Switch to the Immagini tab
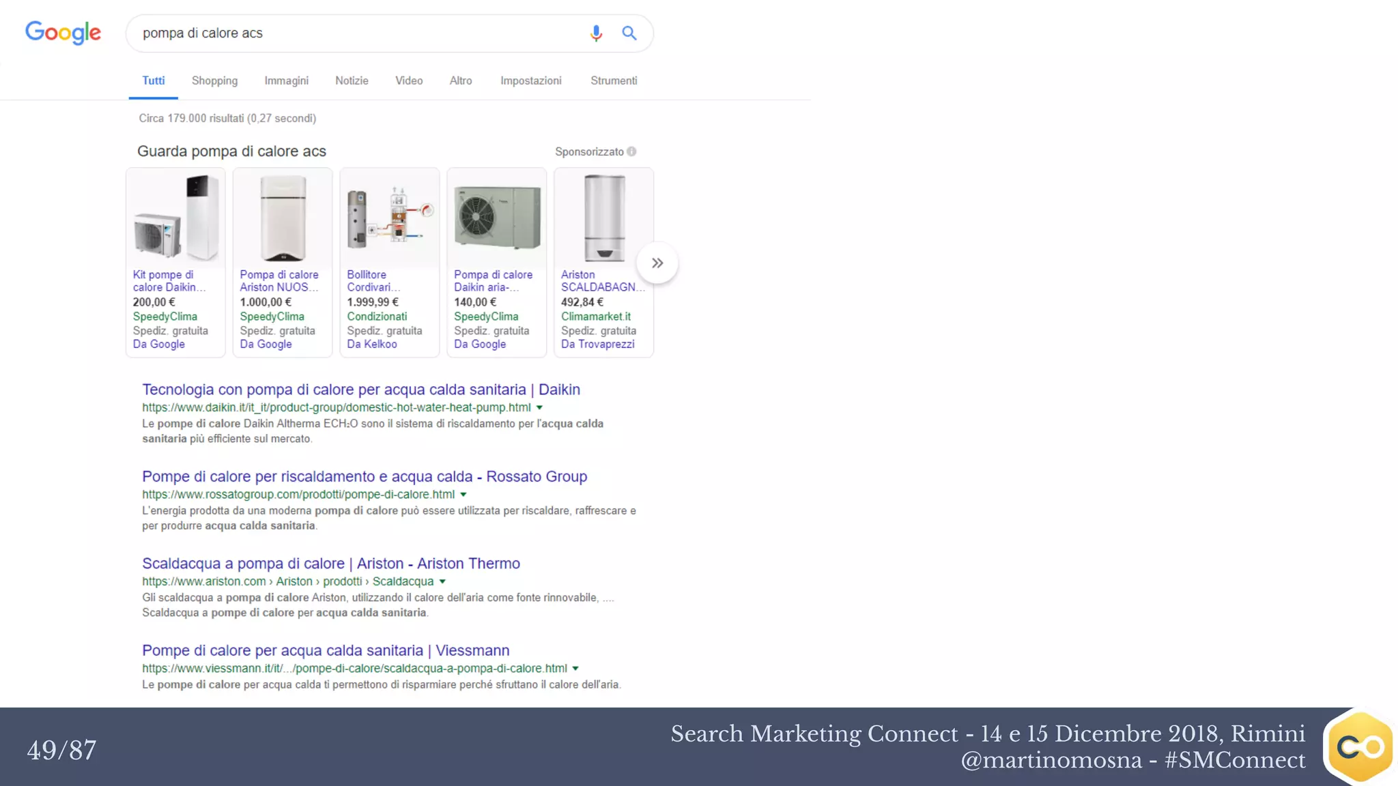The image size is (1398, 786). (x=286, y=81)
